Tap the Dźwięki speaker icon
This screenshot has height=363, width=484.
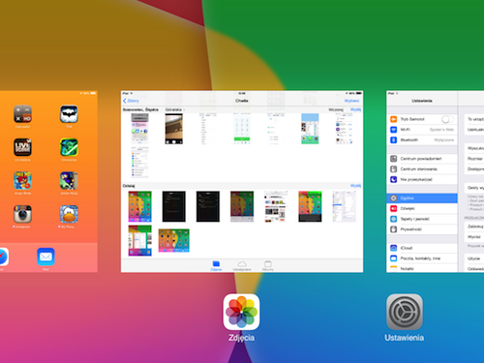[x=393, y=208]
